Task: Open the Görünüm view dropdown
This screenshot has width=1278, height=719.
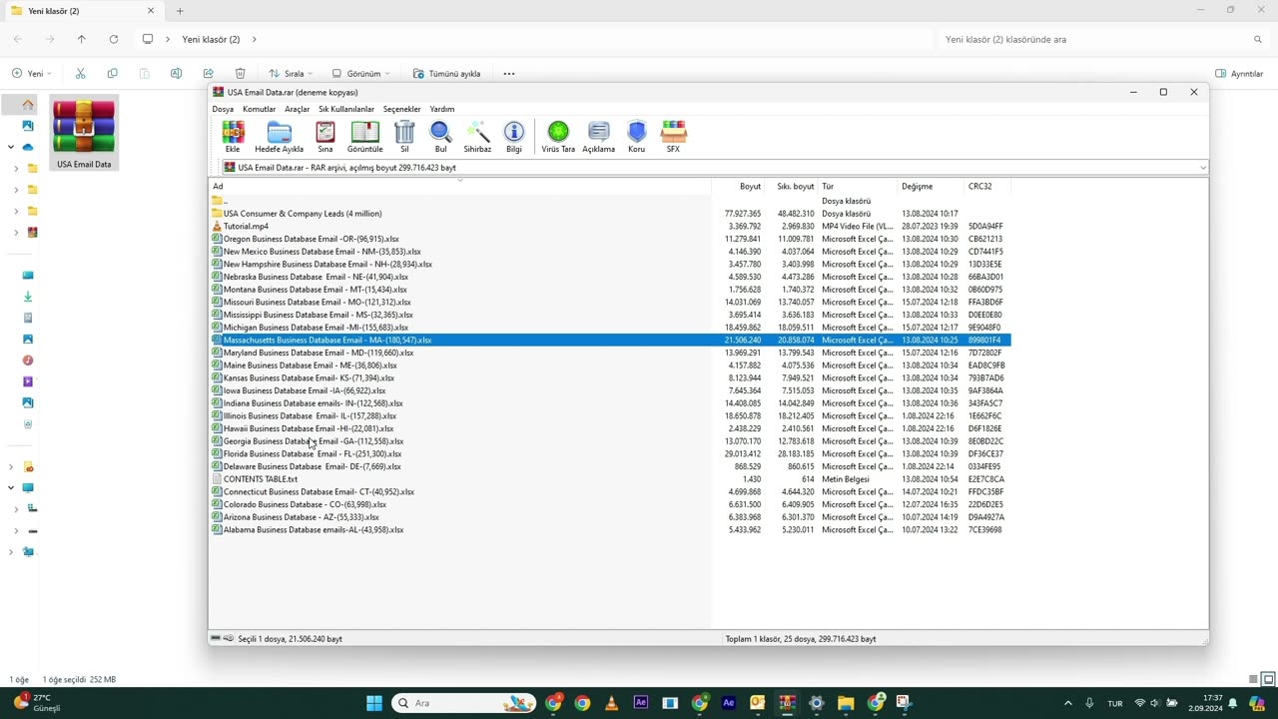Action: pos(359,73)
